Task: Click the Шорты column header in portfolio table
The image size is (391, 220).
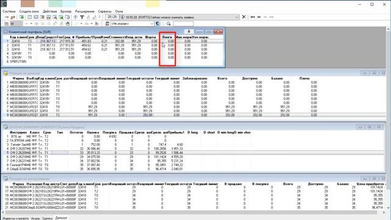Action: pos(150,37)
